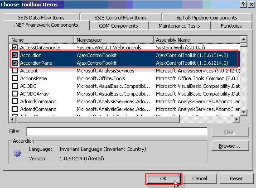Click System.Web.UI.WebControls namespace cell
The image size is (256, 188).
[x=109, y=48]
